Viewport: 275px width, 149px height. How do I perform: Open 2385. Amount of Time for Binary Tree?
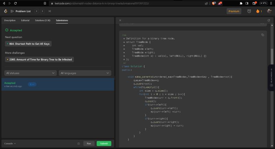pos(40,59)
